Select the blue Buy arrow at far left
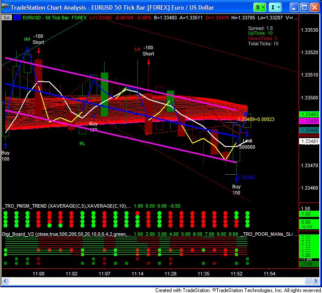The height and width of the screenshot is (293, 322). (5, 146)
